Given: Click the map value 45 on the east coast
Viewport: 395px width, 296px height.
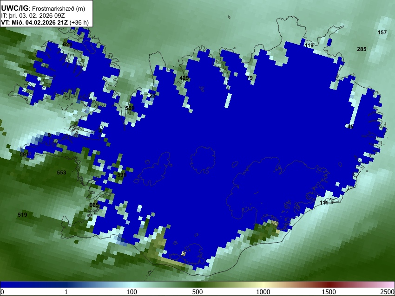Looking at the screenshot, I should [x=350, y=127].
